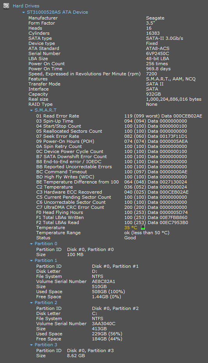This screenshot has width=208, height=363.
Task: Click the 35 °C temperature value
Action: coord(131,228)
